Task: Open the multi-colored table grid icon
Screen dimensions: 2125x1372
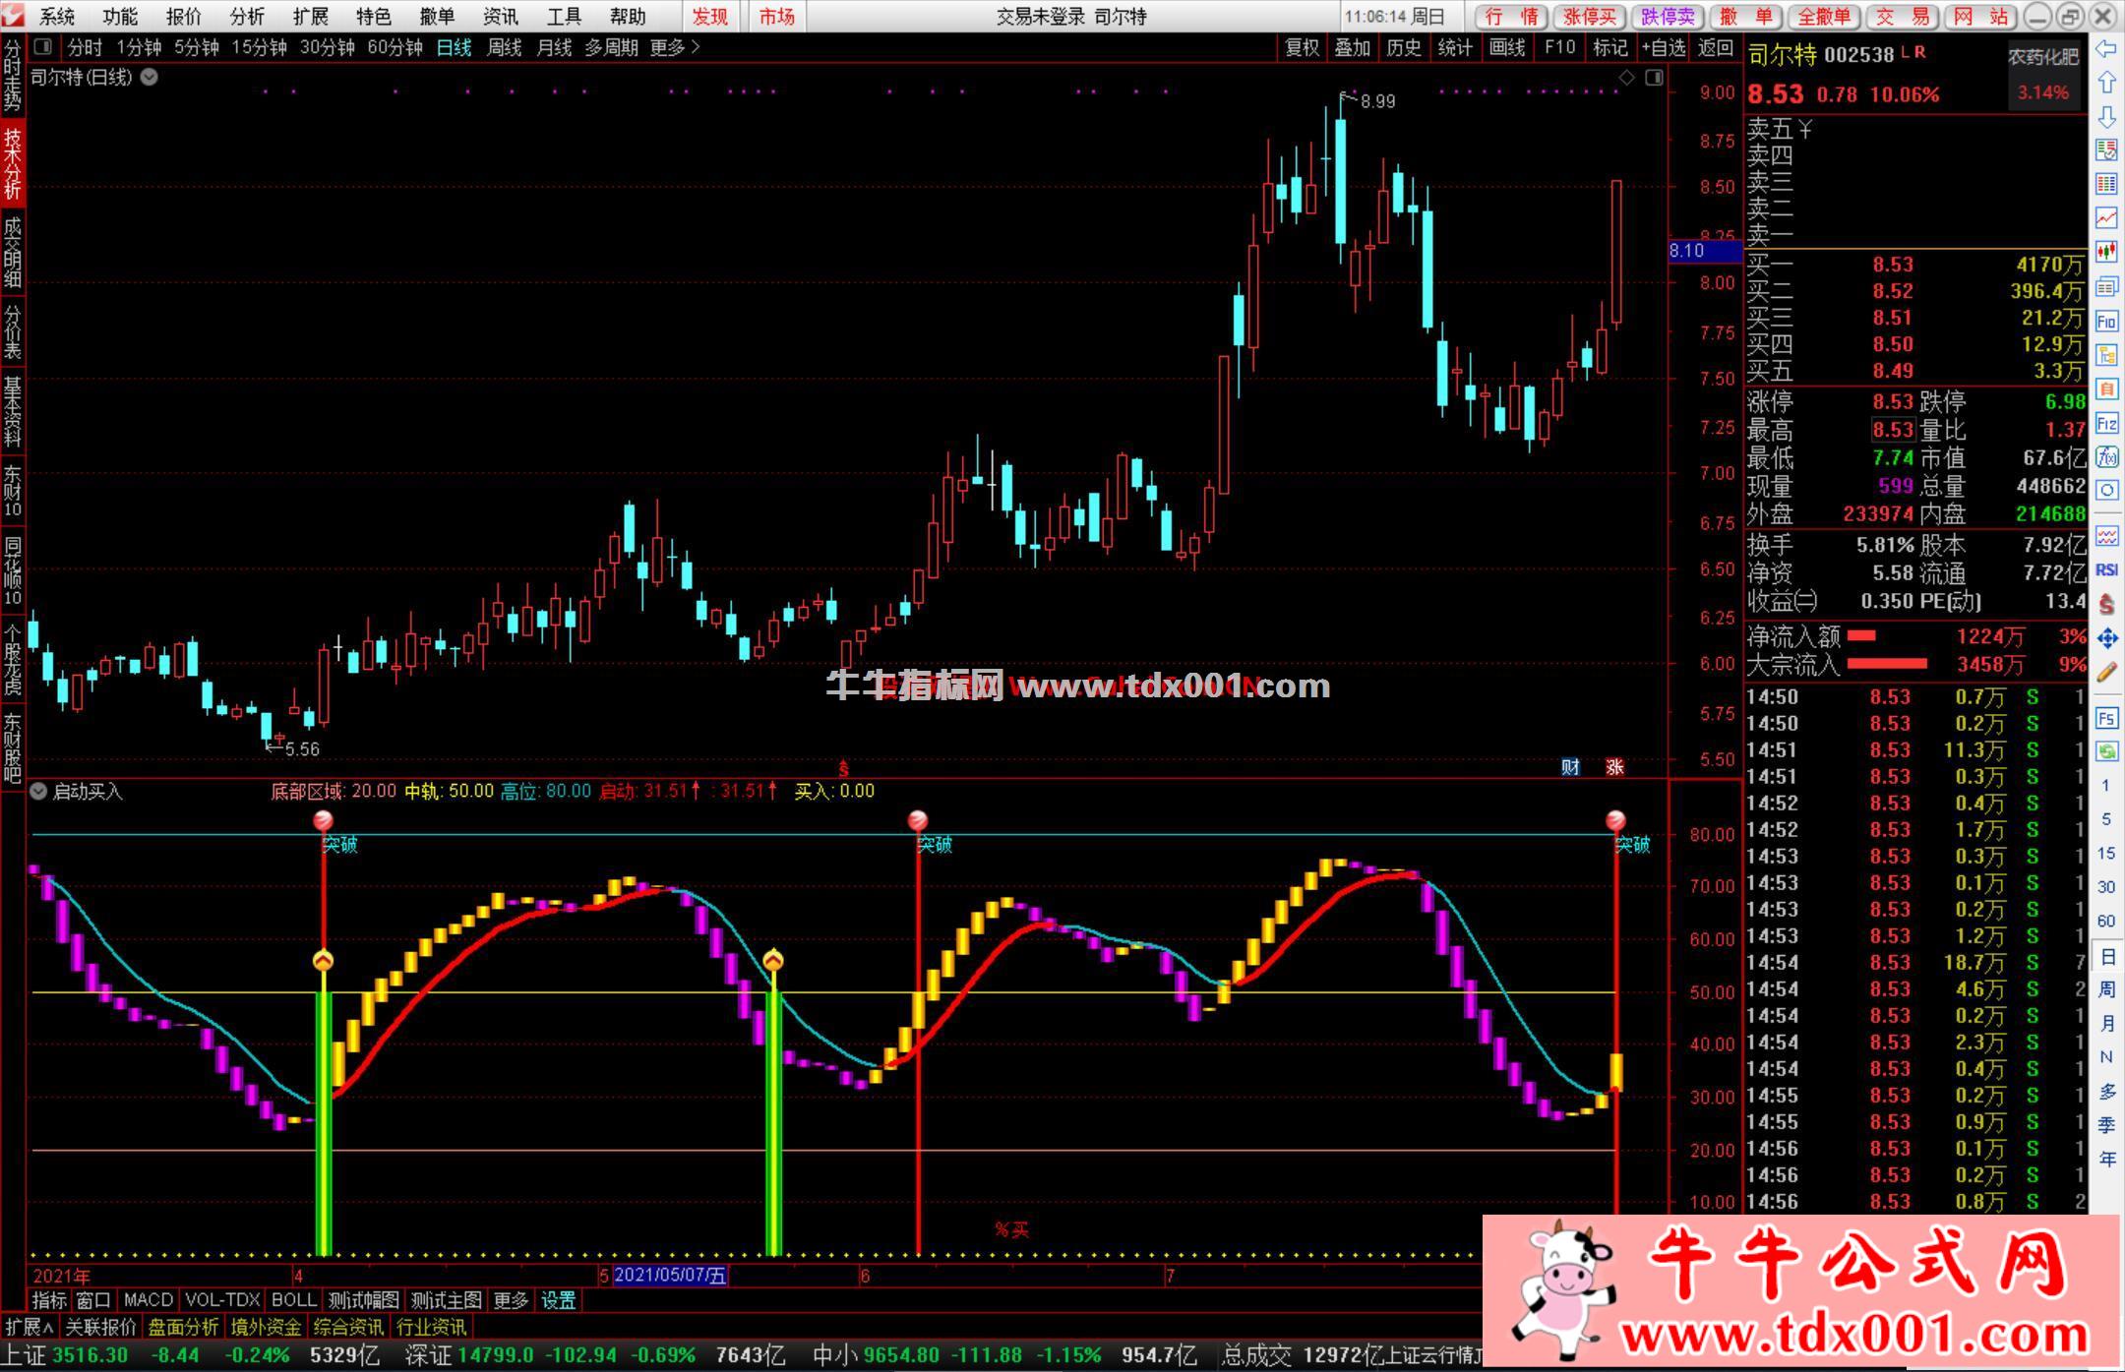Action: click(x=2106, y=184)
